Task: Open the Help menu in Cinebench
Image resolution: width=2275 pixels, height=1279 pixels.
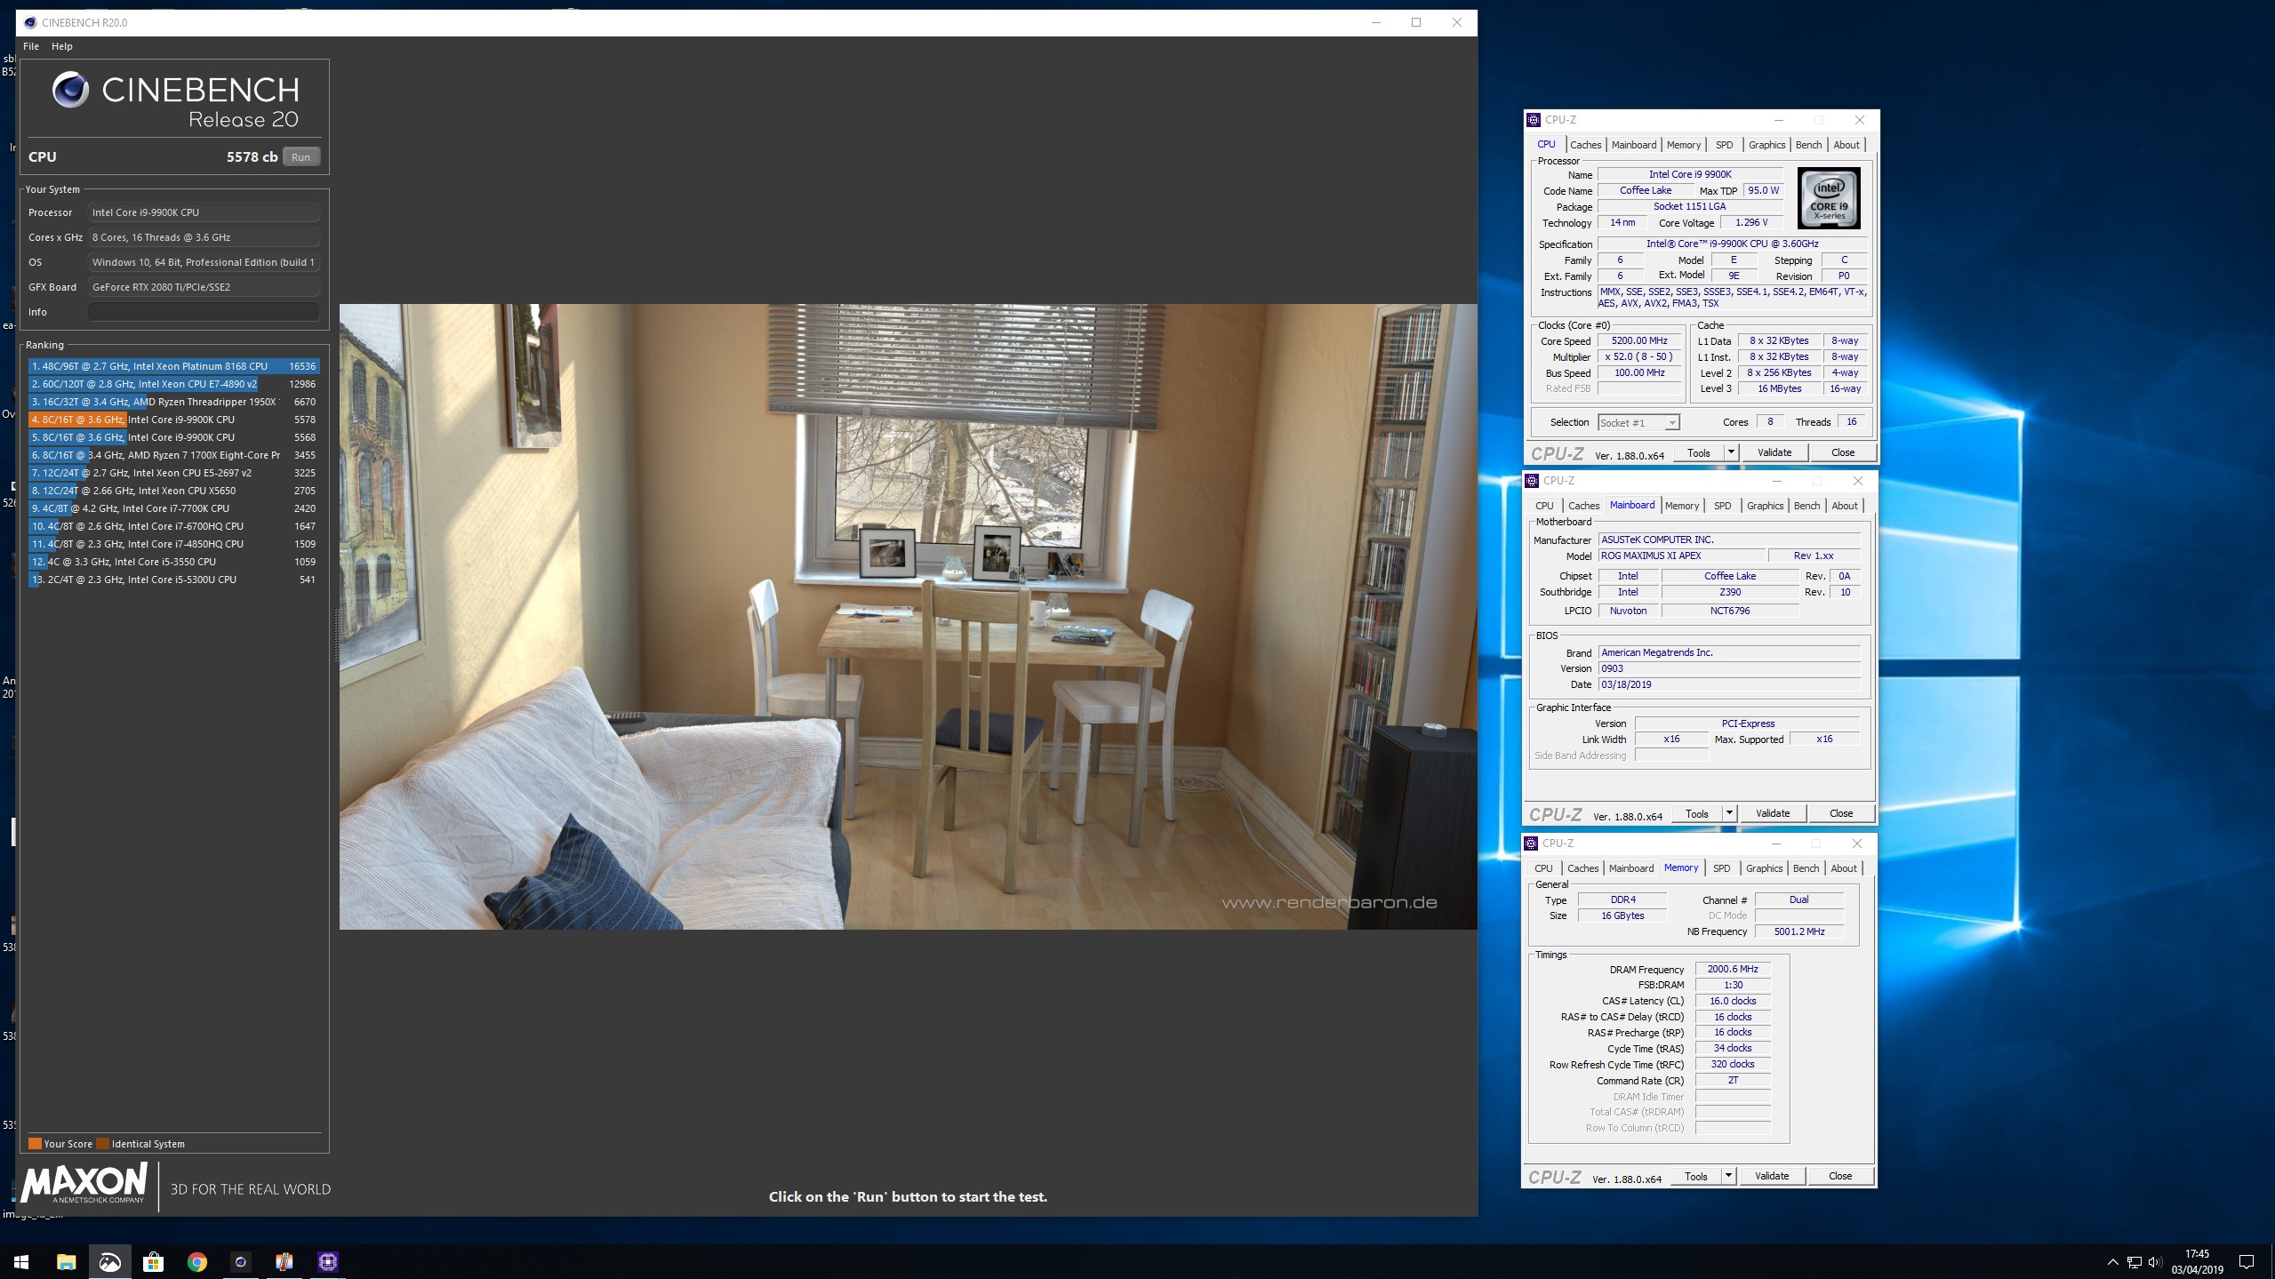Action: point(62,46)
